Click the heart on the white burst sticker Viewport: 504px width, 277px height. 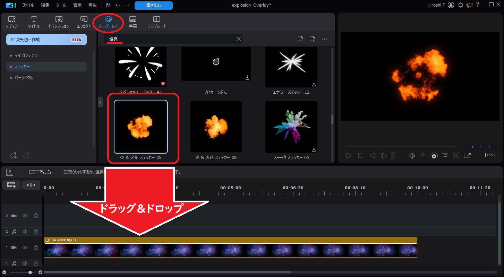[x=163, y=84]
